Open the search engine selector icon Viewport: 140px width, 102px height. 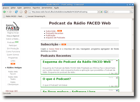pos(106,12)
